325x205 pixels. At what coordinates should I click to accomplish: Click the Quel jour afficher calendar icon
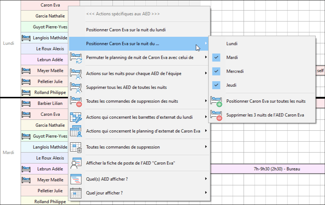click(x=76, y=193)
